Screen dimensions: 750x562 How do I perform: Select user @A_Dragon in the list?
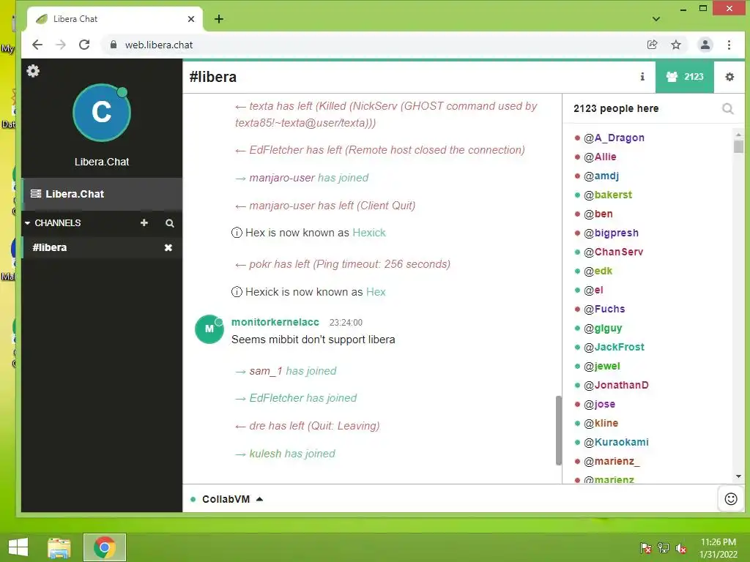click(614, 138)
